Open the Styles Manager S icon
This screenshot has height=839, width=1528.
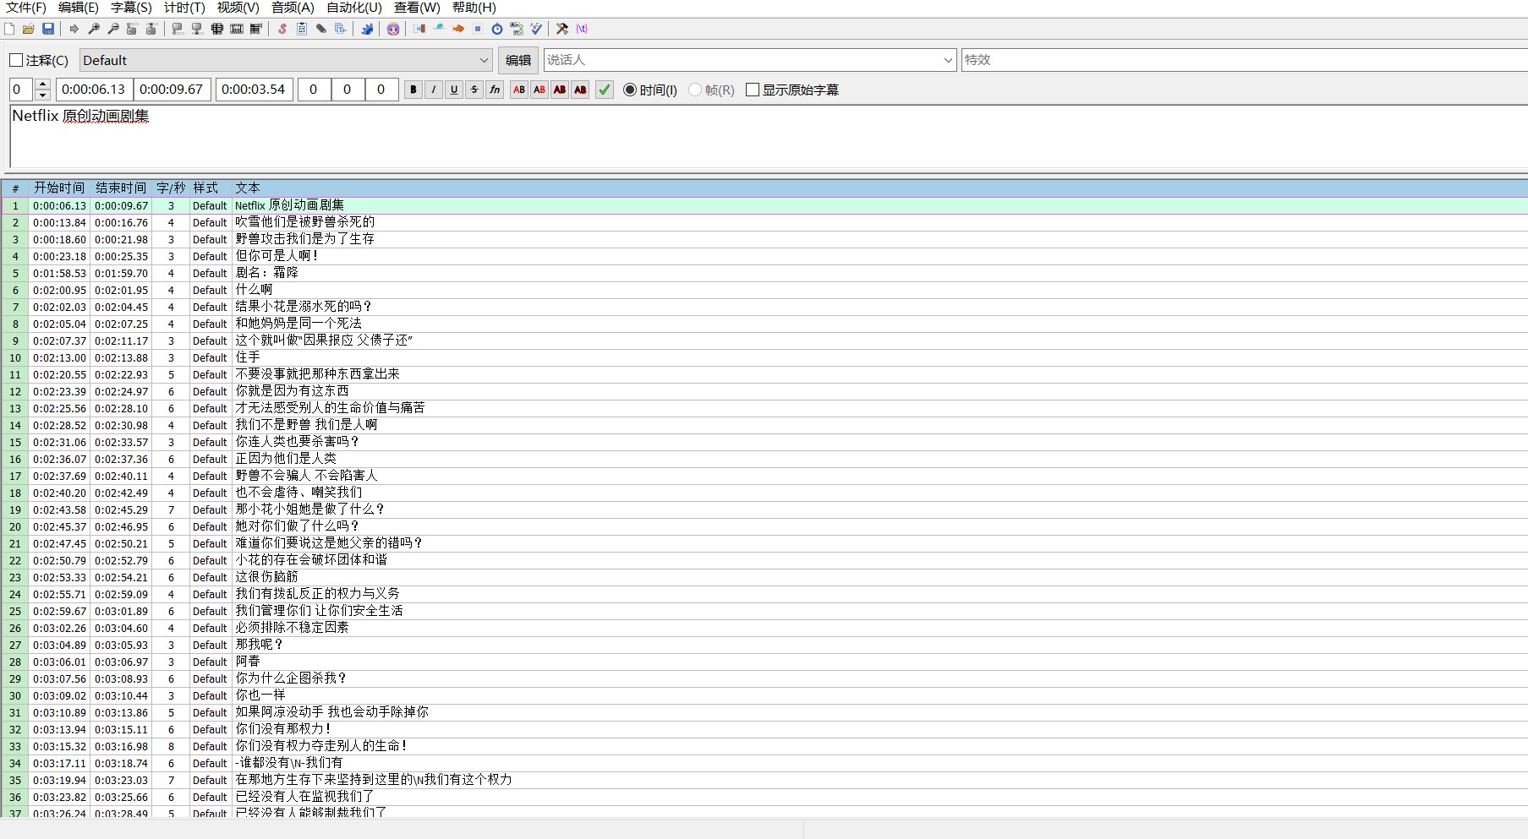(282, 29)
